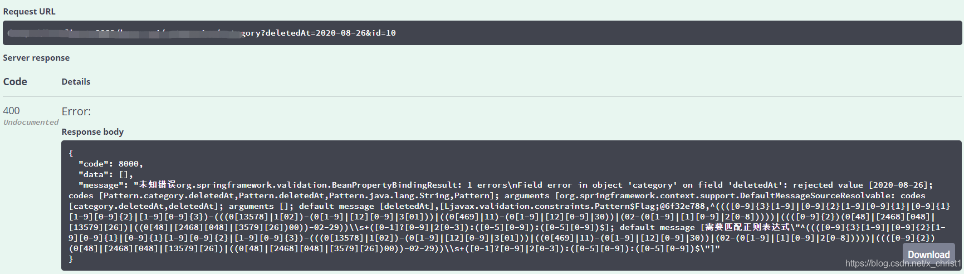This screenshot has height=274, width=964.
Task: Click the Undocumented label under 400
Action: pos(31,122)
